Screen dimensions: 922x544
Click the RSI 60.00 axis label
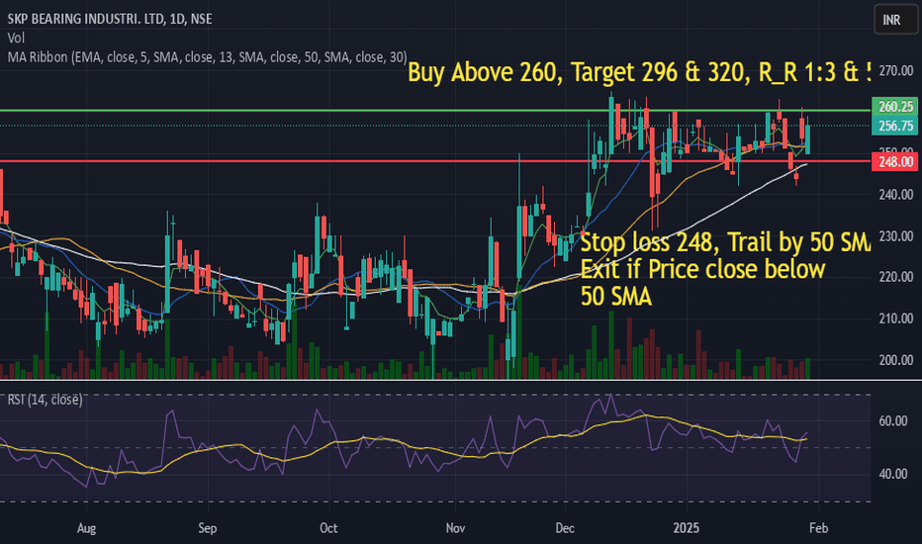tap(892, 421)
